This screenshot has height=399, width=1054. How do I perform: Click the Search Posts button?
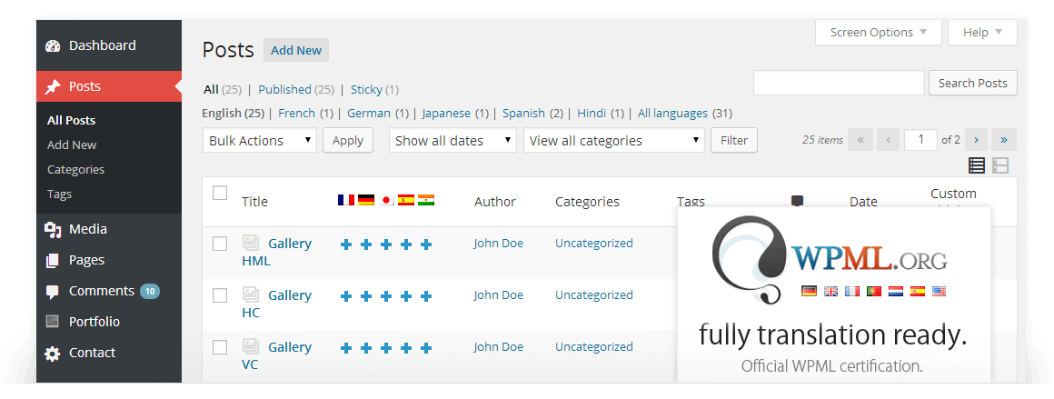[x=972, y=83]
